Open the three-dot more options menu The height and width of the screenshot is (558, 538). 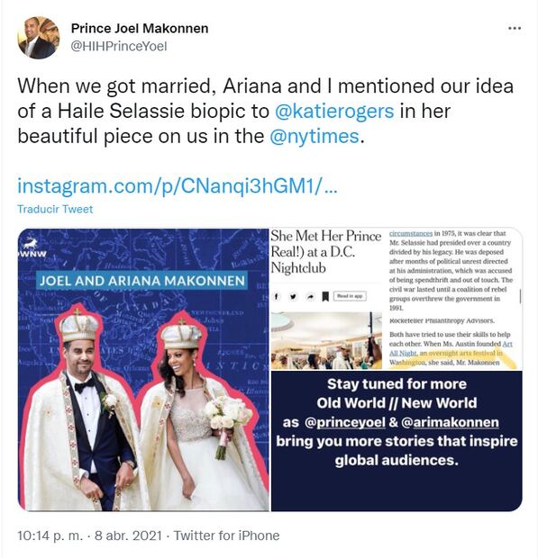click(515, 28)
